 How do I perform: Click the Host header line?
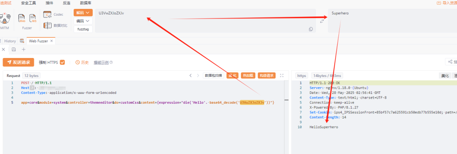click(x=43, y=88)
